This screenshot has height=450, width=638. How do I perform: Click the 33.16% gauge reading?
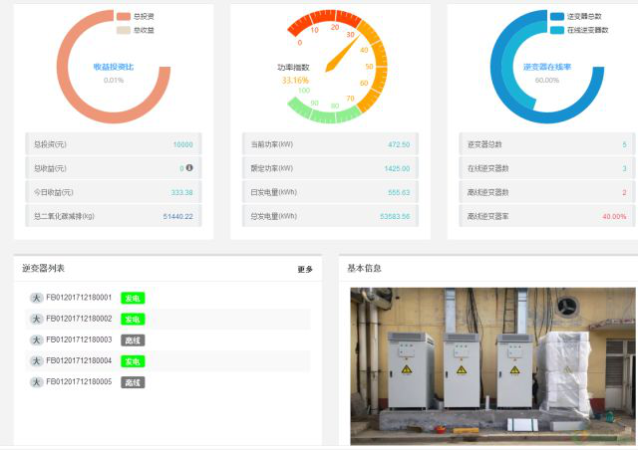[295, 80]
